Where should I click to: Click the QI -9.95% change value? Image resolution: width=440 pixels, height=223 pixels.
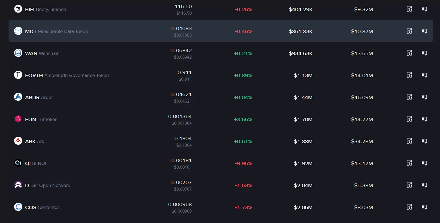[x=243, y=163]
